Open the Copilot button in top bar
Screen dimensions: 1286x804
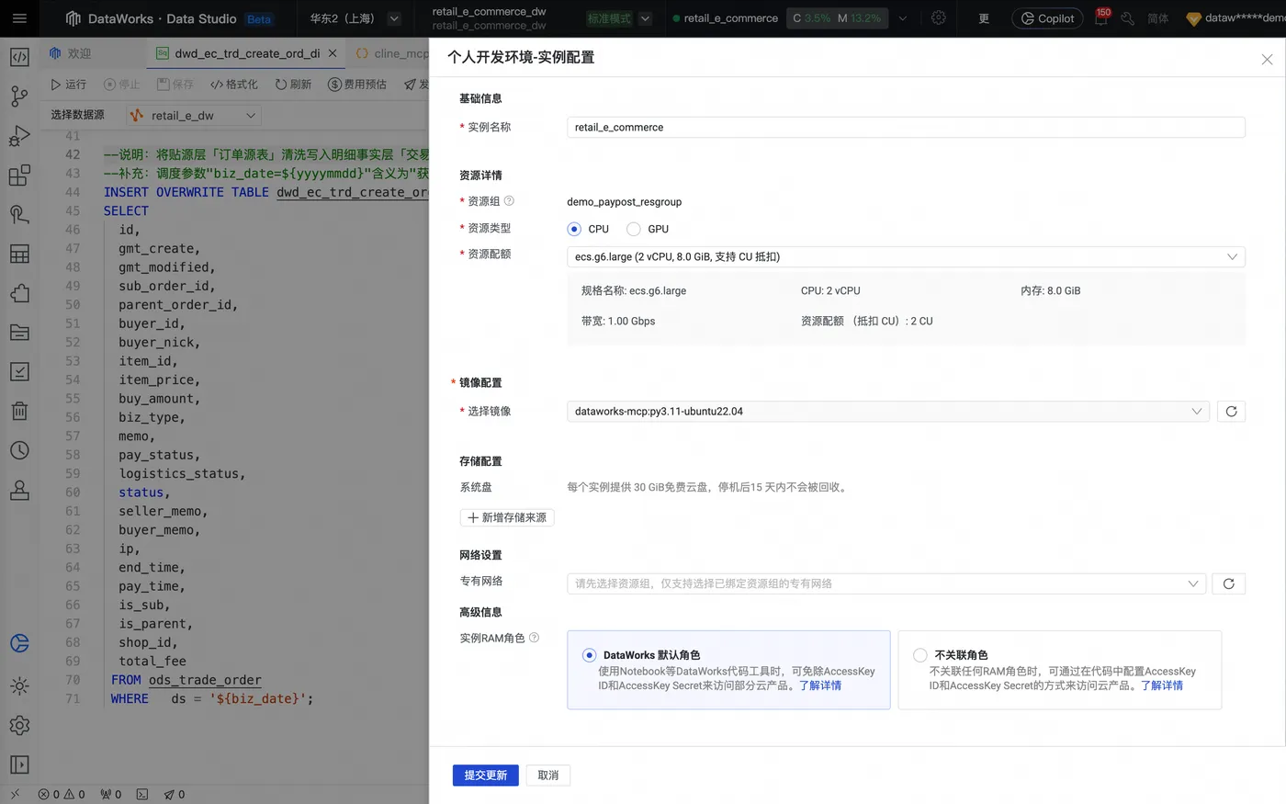pos(1047,18)
